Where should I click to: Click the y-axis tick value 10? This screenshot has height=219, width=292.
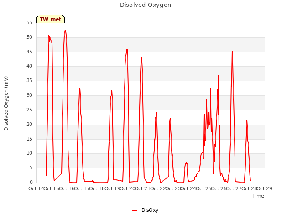tap(29, 153)
